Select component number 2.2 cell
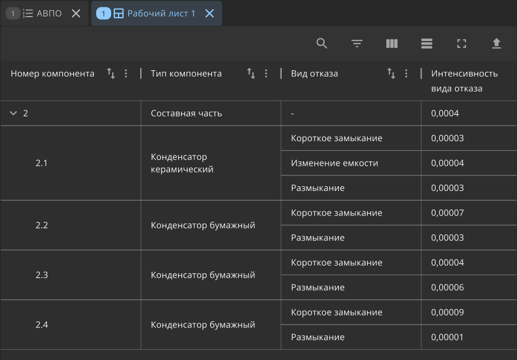The image size is (517, 360). point(70,225)
